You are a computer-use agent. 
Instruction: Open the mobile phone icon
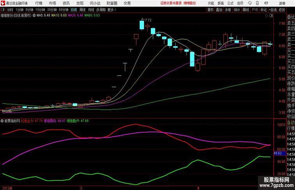pyautogui.click(x=258, y=3)
